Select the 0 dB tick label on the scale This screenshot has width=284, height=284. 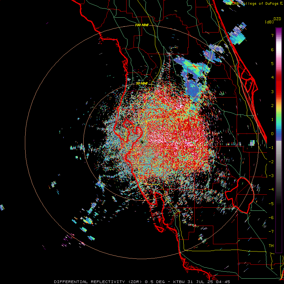[272, 134]
